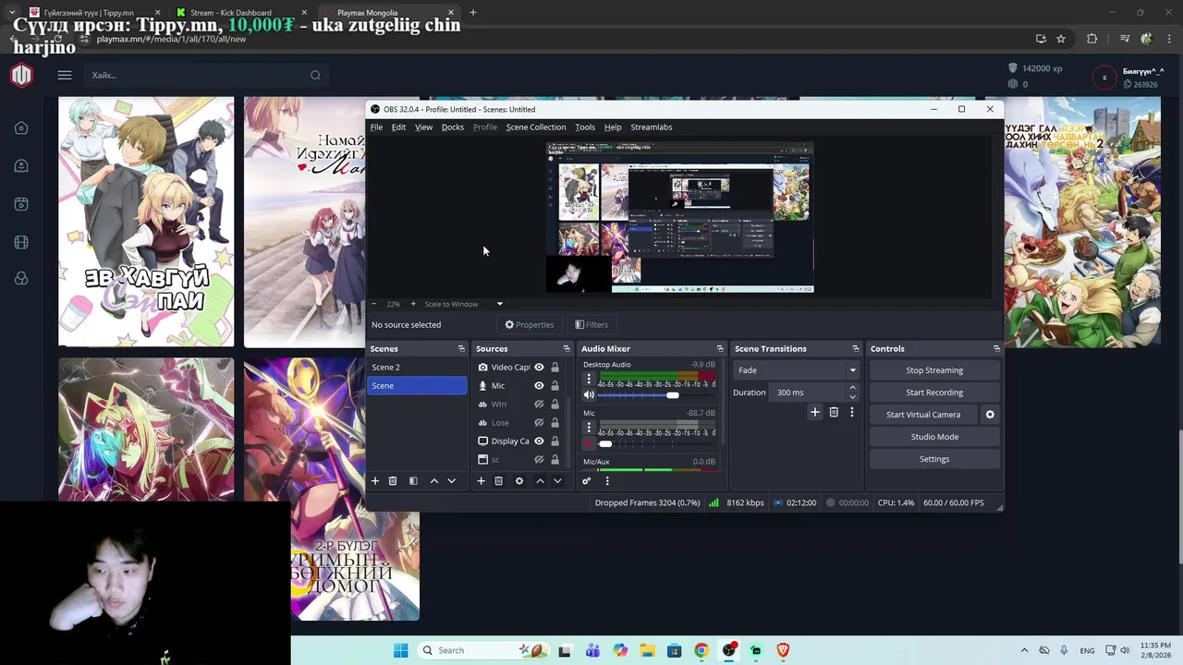The width and height of the screenshot is (1183, 665).
Task: Open OBS Settings button
Action: point(934,459)
